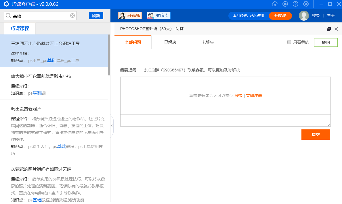Screen dimensions: 342x204
Task: Click the 提问 button
Action: pyautogui.click(x=326, y=42)
